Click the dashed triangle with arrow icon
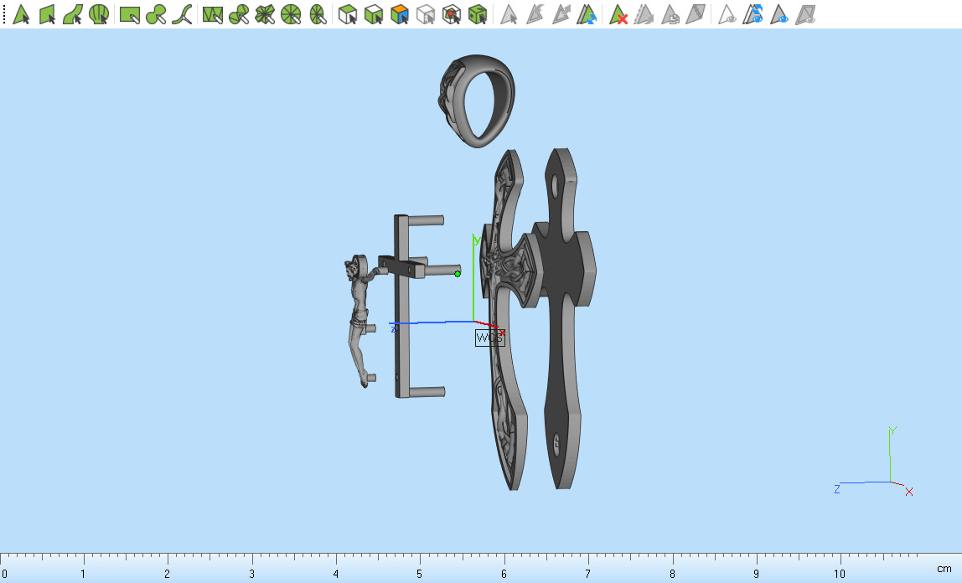Viewport: 962px width, 583px height. point(644,14)
